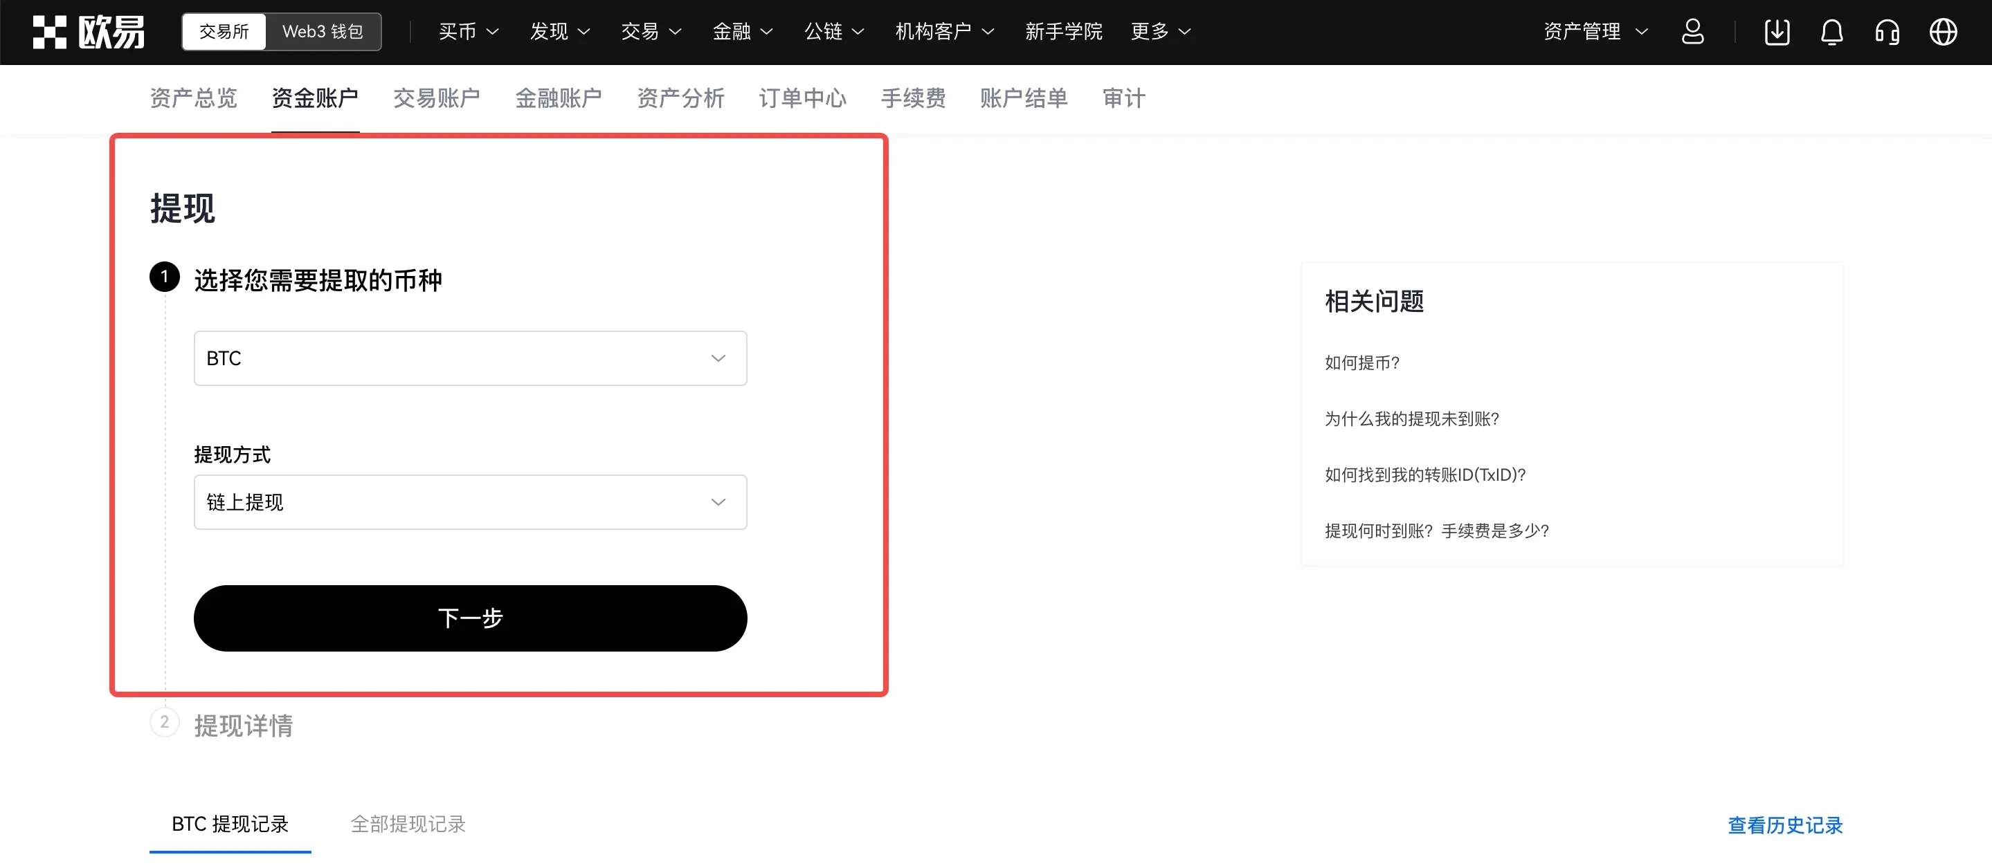Click the download app icon
The width and height of the screenshot is (1992, 866).
coord(1777,32)
